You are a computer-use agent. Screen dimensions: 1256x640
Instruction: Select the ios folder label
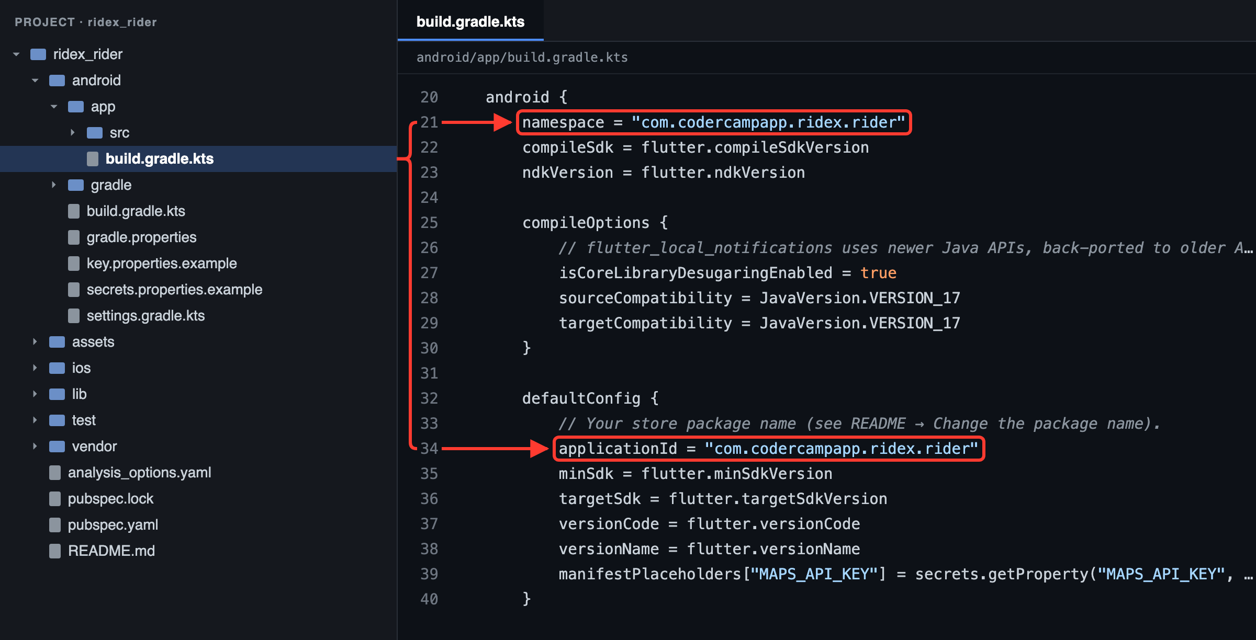click(x=81, y=368)
